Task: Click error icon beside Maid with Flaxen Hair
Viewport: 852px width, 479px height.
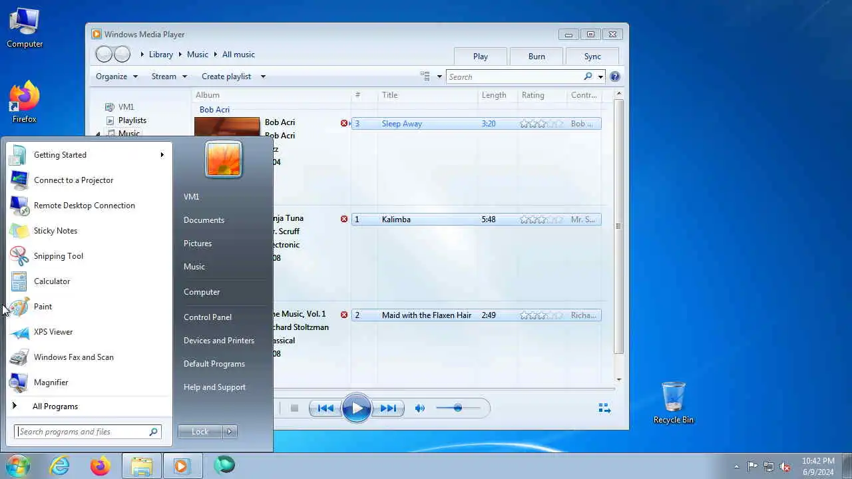Action: pos(344,315)
